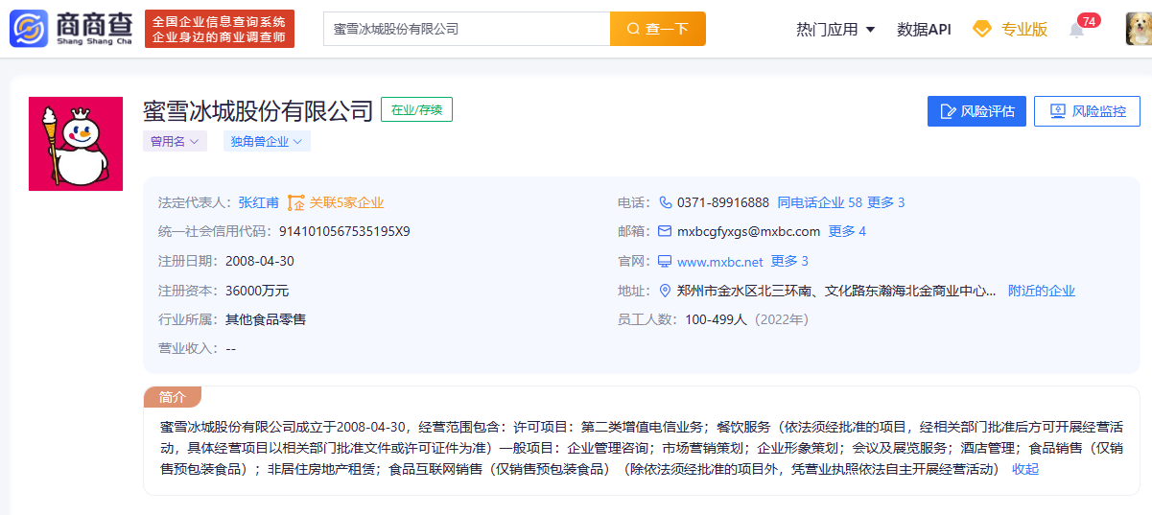Open the 附近的企业 link
The height and width of the screenshot is (515, 1152).
(1042, 291)
